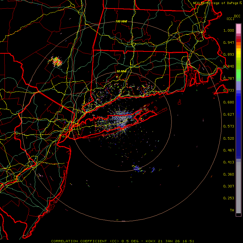Screen dimensions: 243x243
Task: Click the black KOKX radar site dot
Action: pos(122,121)
